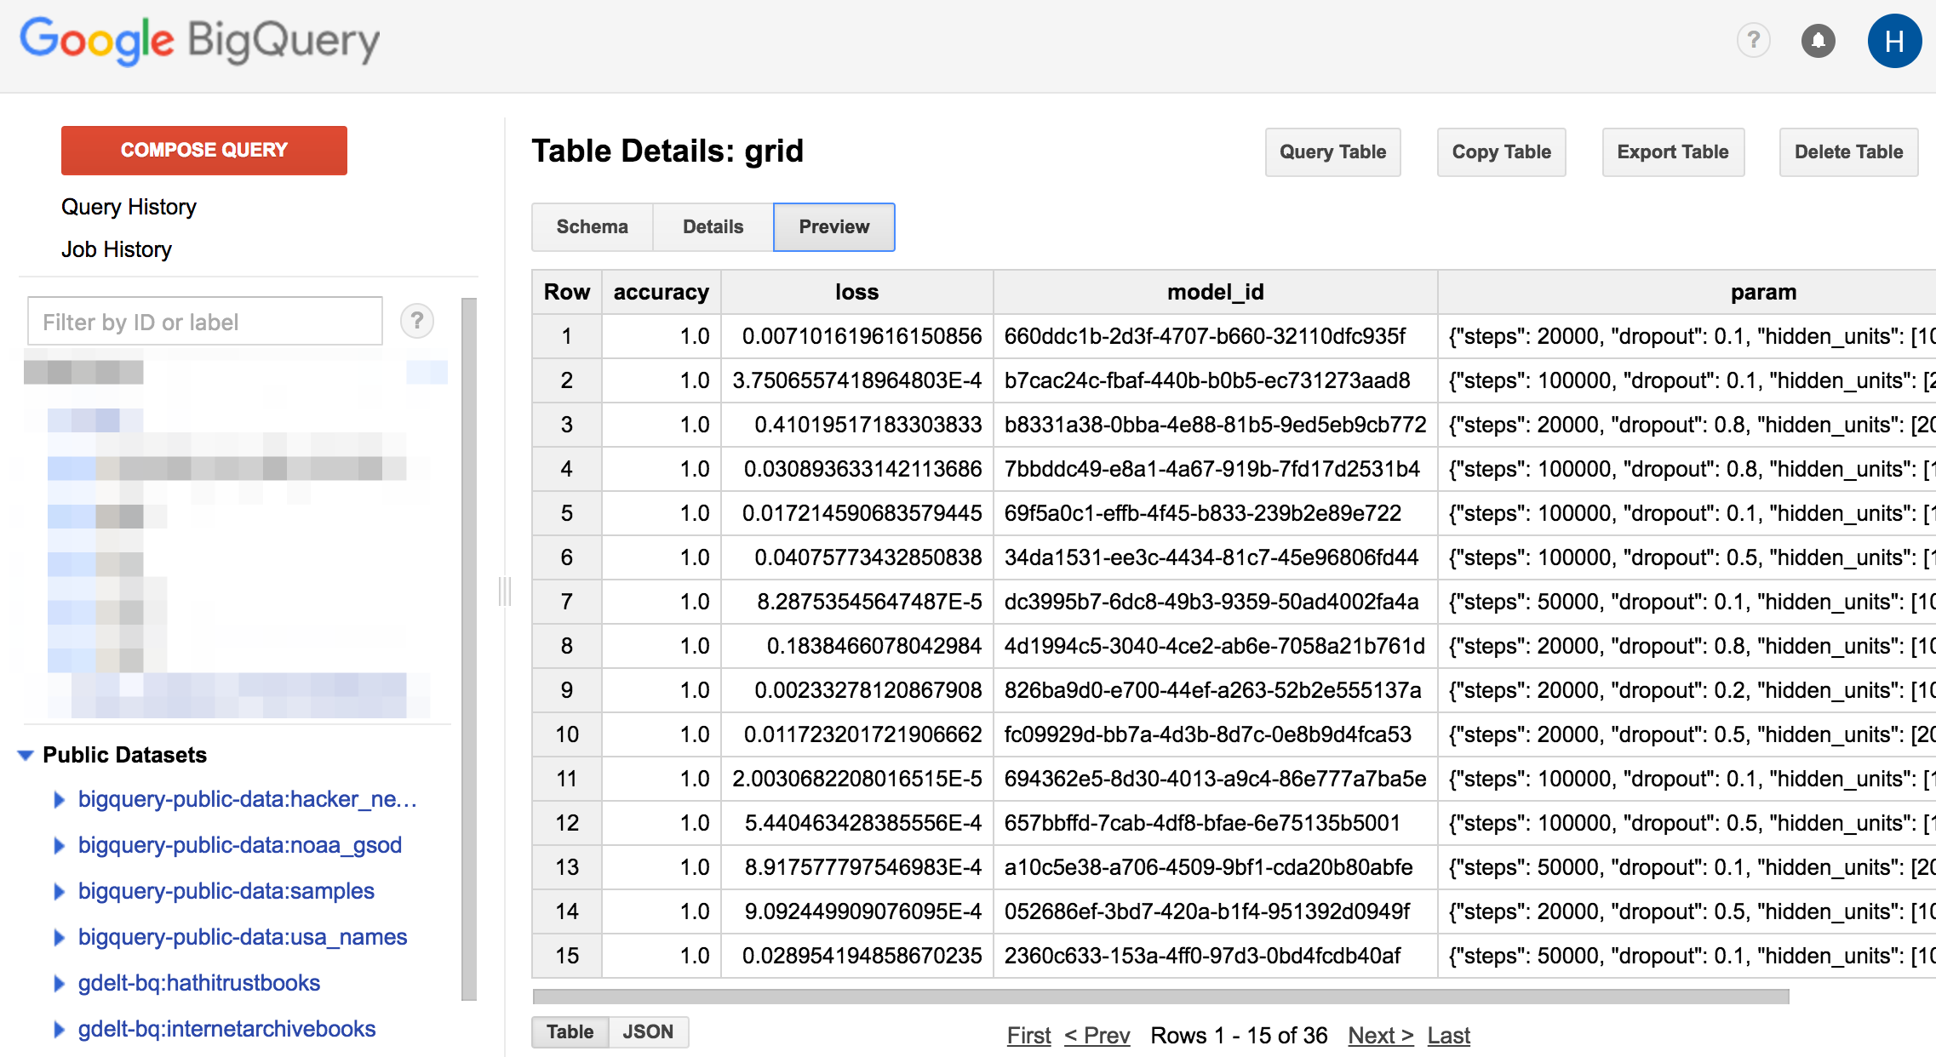The image size is (1936, 1057).
Task: Go to the Next page of rows
Action: [1380, 1035]
